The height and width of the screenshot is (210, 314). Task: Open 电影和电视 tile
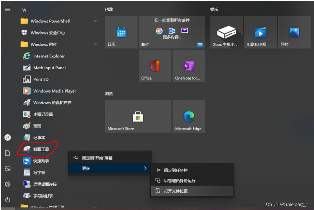pos(260,32)
